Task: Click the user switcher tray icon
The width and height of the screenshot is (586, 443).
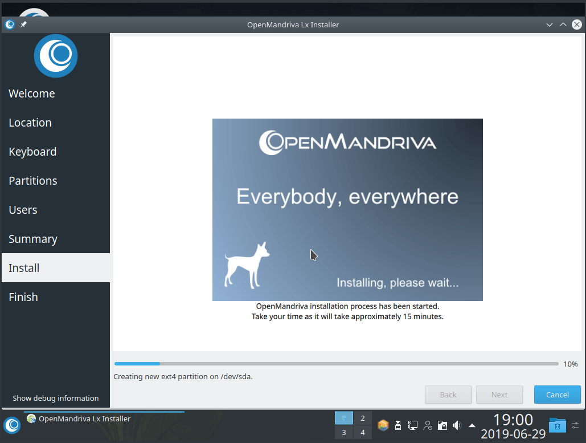Action: tap(428, 425)
